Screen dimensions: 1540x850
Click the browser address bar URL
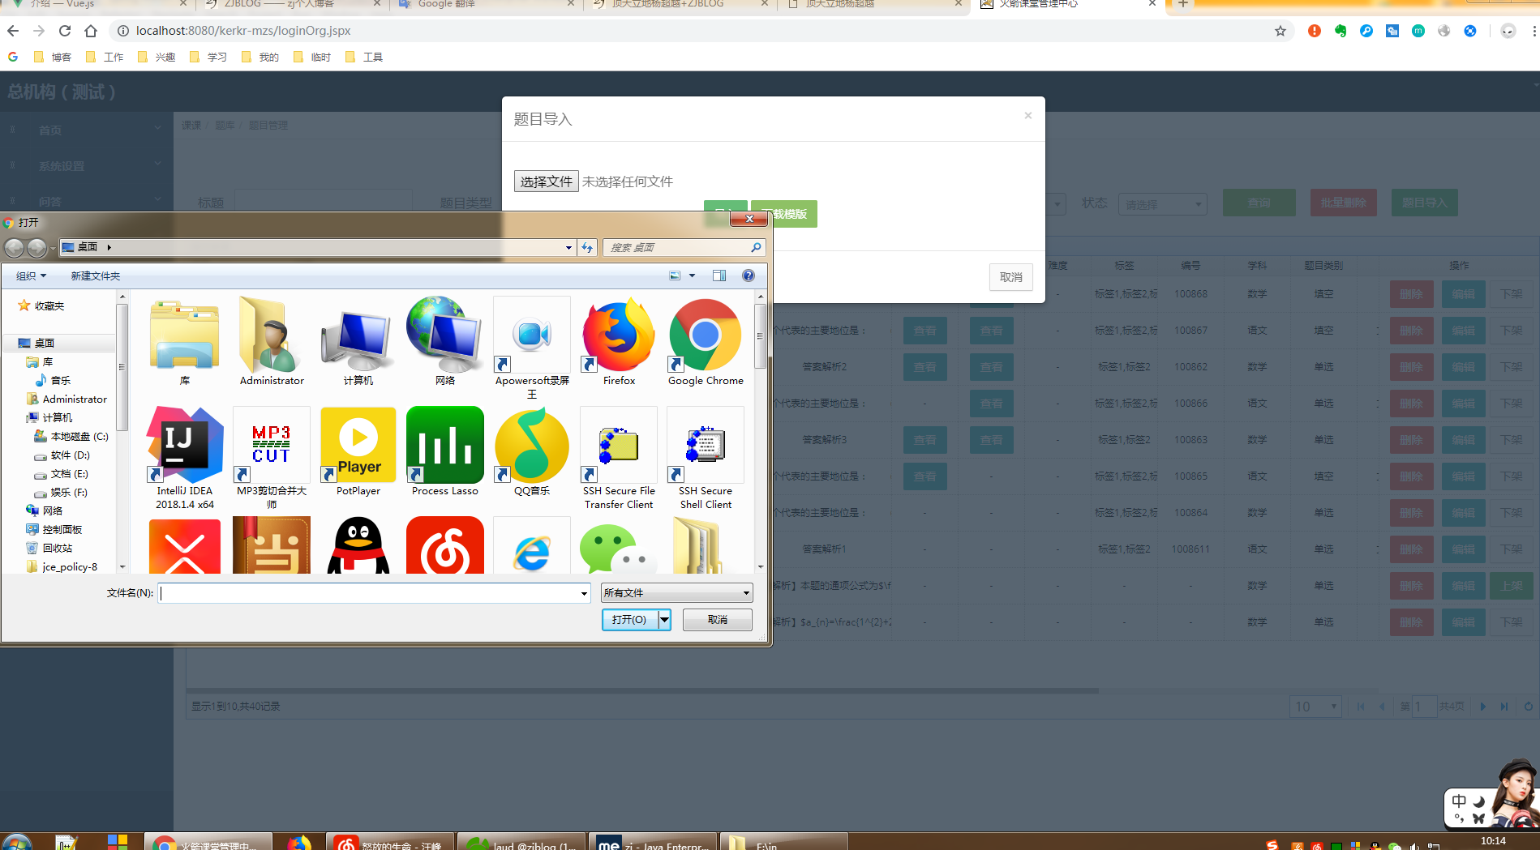tap(243, 31)
